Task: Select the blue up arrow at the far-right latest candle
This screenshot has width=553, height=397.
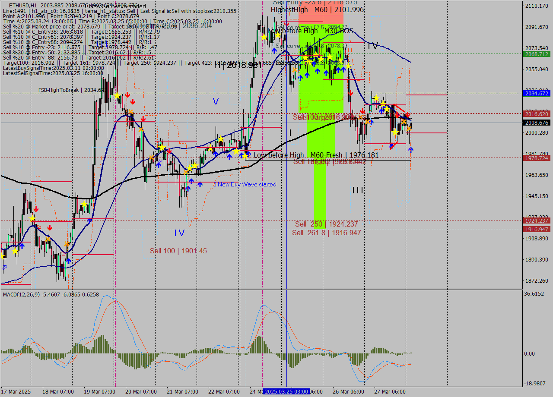Action: pyautogui.click(x=411, y=149)
